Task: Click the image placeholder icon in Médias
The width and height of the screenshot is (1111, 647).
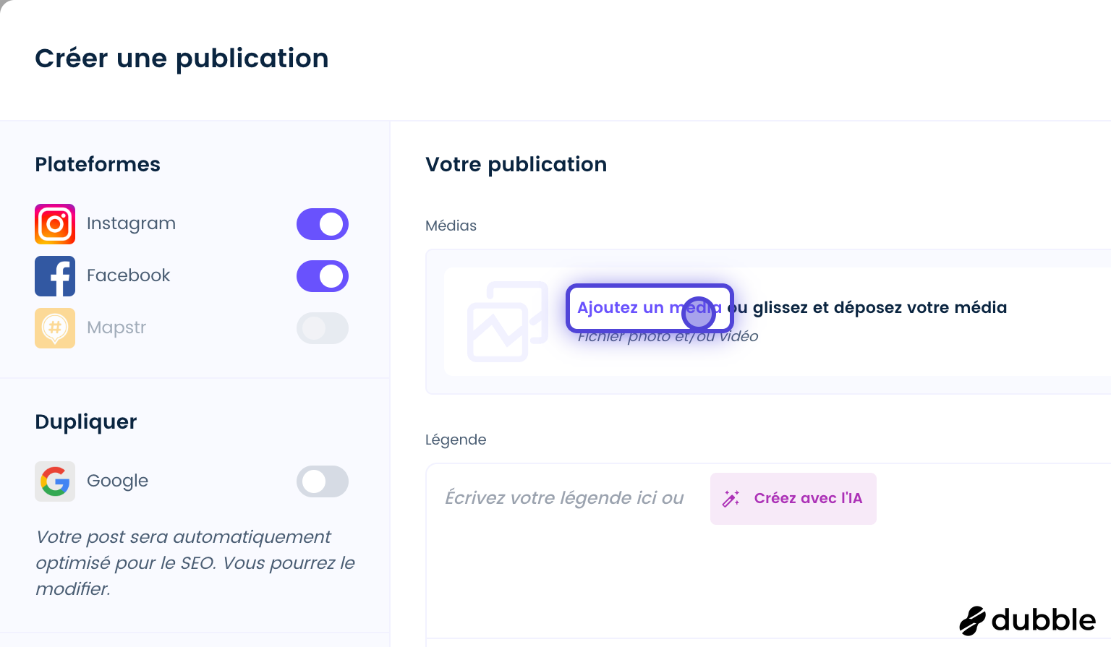Action: point(508,322)
